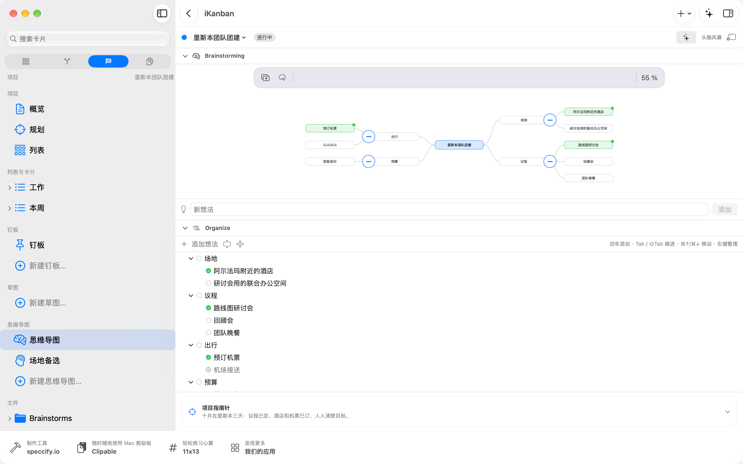Focus the 新想法 input field

click(x=449, y=210)
